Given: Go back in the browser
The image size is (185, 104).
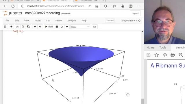Looking at the screenshot, I should (5, 6).
